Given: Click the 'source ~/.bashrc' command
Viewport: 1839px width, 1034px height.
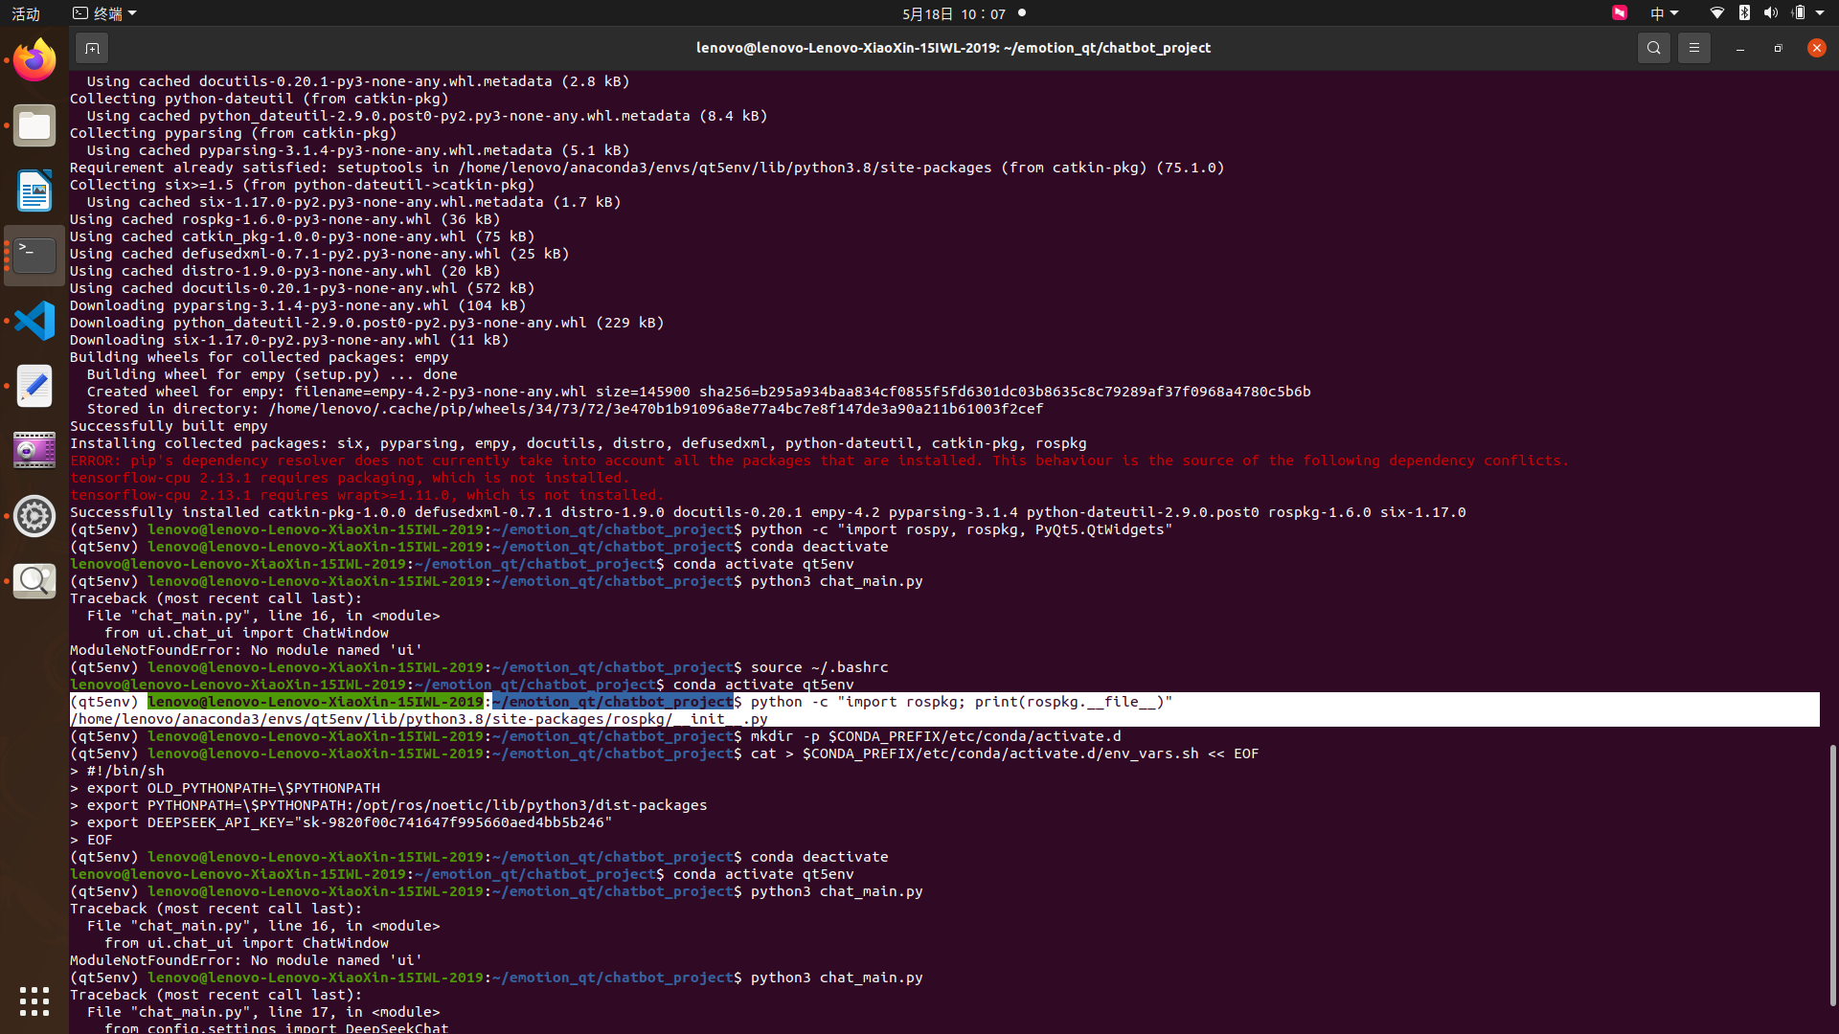Looking at the screenshot, I should (819, 667).
